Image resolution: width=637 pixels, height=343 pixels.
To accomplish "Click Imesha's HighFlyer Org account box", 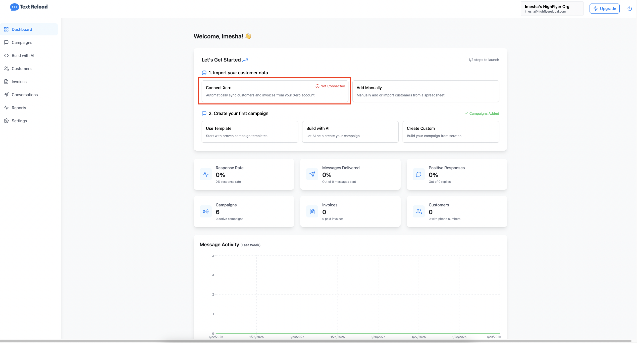I will tap(552, 8).
